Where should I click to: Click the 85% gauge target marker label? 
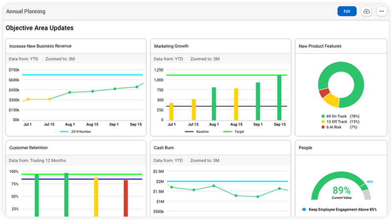pos(370,182)
